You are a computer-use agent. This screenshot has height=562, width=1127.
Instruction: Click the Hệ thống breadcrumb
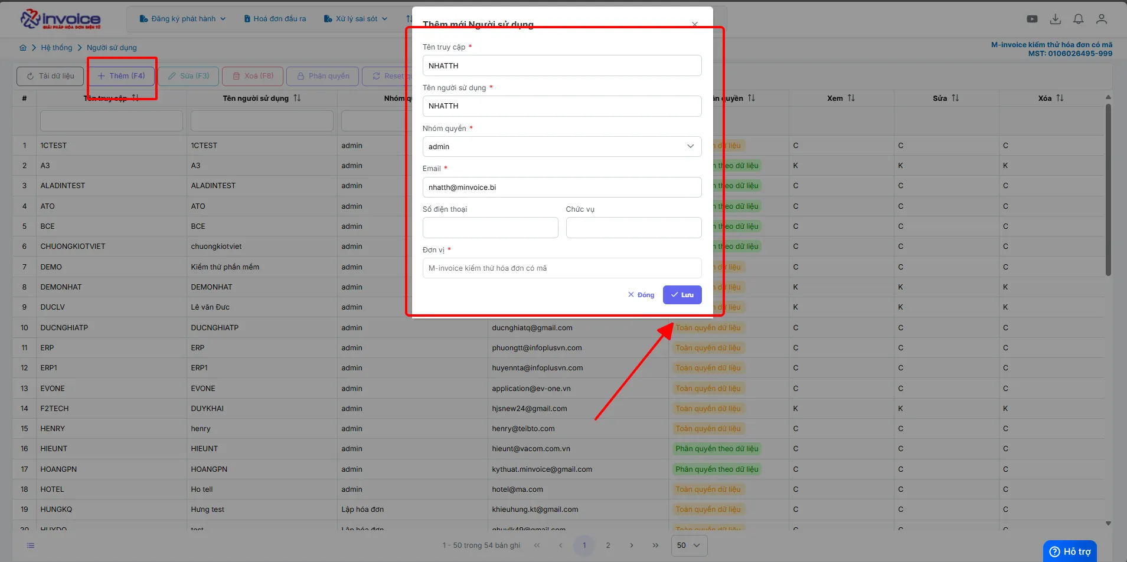[57, 48]
